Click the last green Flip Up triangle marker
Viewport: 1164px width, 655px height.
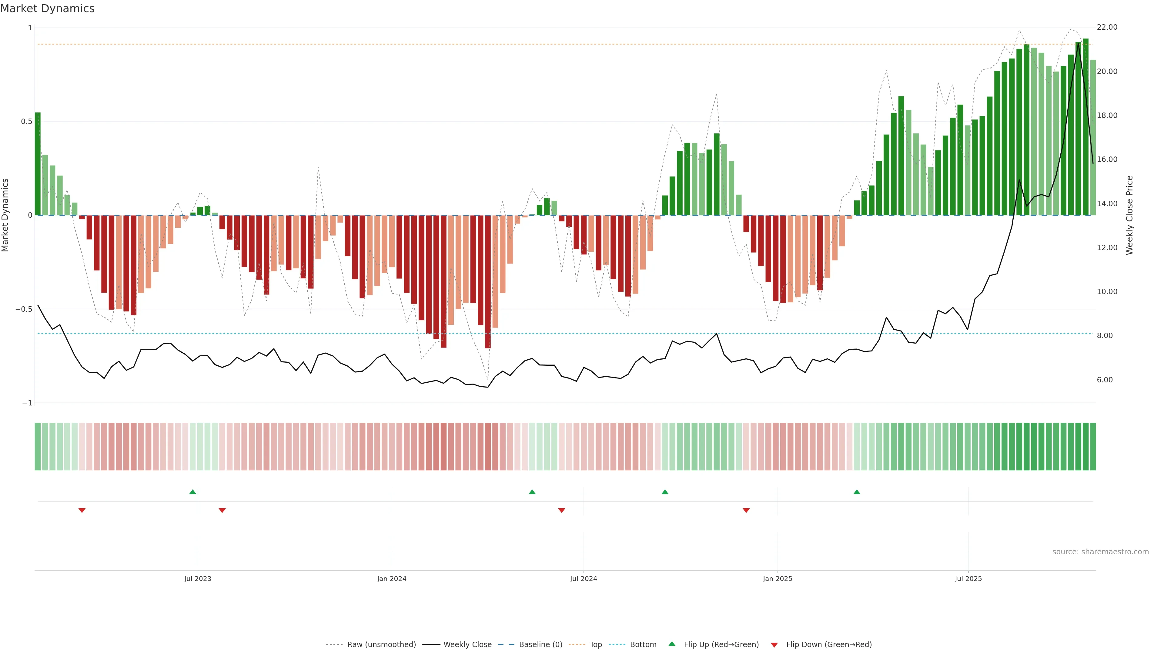(857, 492)
